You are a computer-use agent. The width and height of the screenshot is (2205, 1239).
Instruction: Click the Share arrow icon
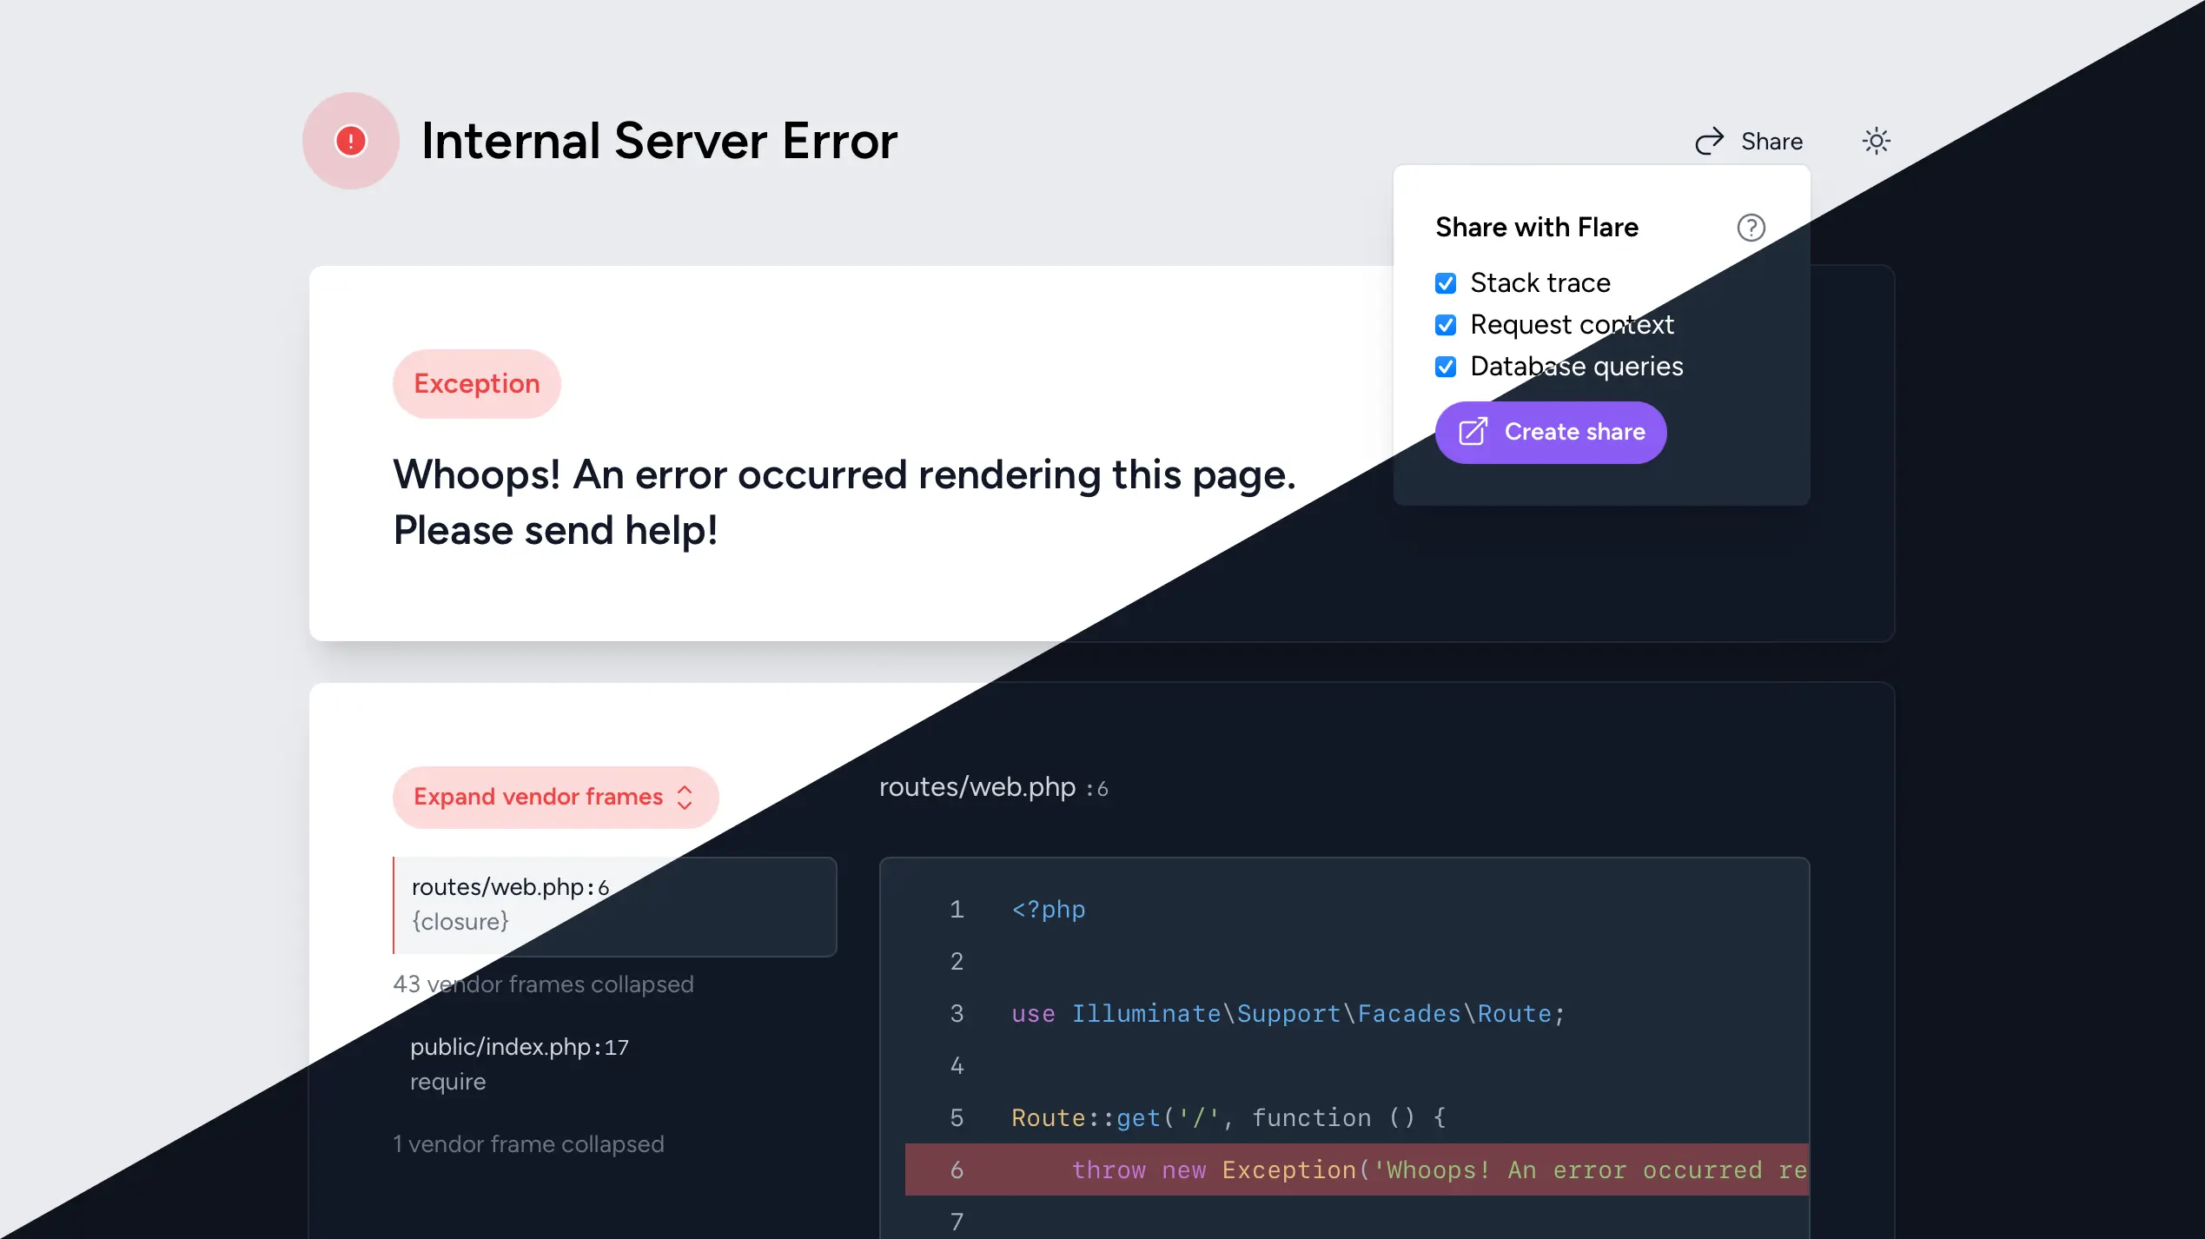tap(1708, 140)
